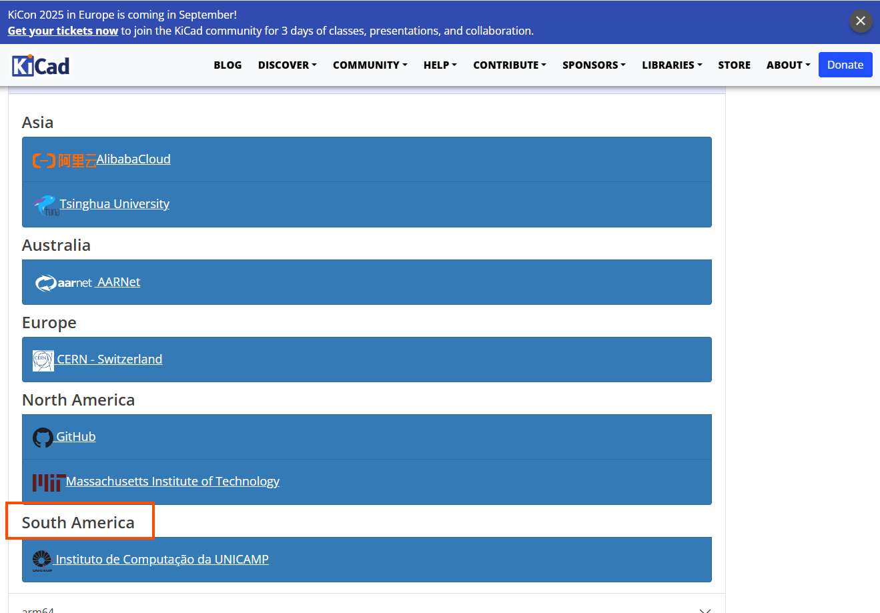Open the About dropdown menu
This screenshot has width=880, height=613.
(x=788, y=65)
